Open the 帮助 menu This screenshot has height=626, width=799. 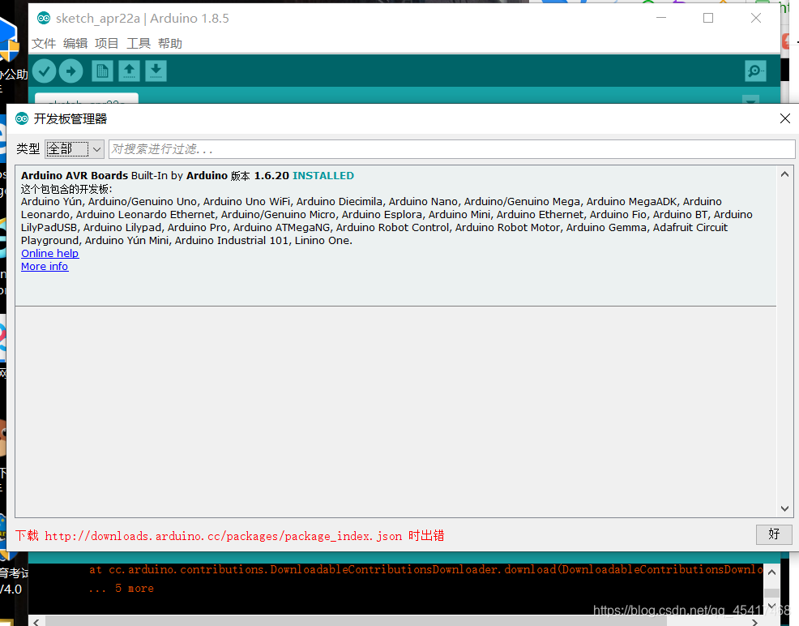point(170,43)
